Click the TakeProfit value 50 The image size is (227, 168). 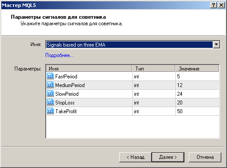(x=180, y=111)
